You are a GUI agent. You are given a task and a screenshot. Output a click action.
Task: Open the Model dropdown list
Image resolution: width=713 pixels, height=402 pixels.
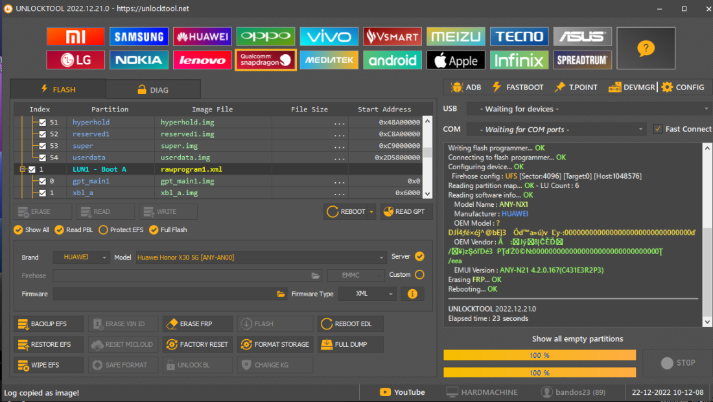pyautogui.click(x=261, y=257)
